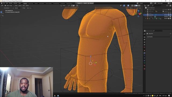
Task: Add a new collection in outliner
Action: [170, 5]
